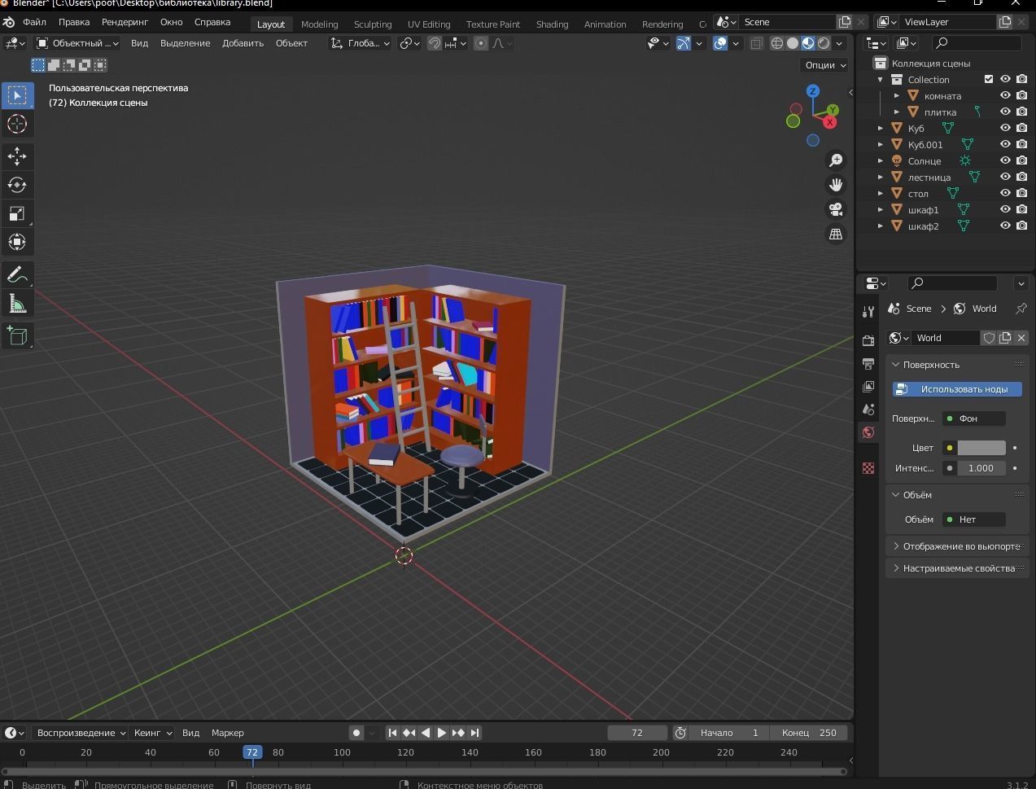Open the World properties tab
1036x789 pixels.
(868, 432)
